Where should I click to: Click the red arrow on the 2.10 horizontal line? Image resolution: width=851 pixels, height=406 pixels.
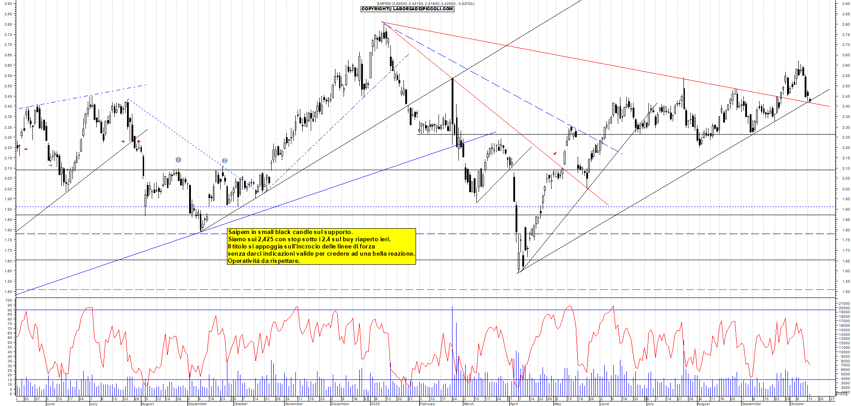point(68,170)
